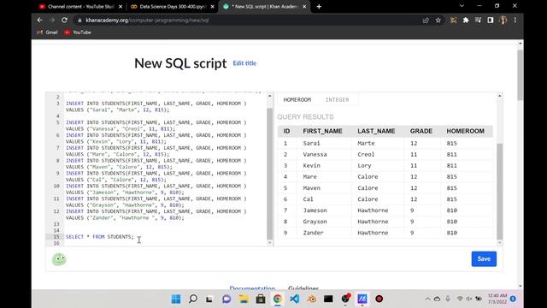Click the Lory last name cell
The height and width of the screenshot is (308, 547).
(364, 165)
